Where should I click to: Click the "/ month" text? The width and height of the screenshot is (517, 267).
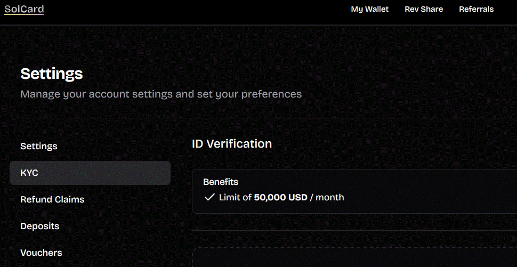327,197
